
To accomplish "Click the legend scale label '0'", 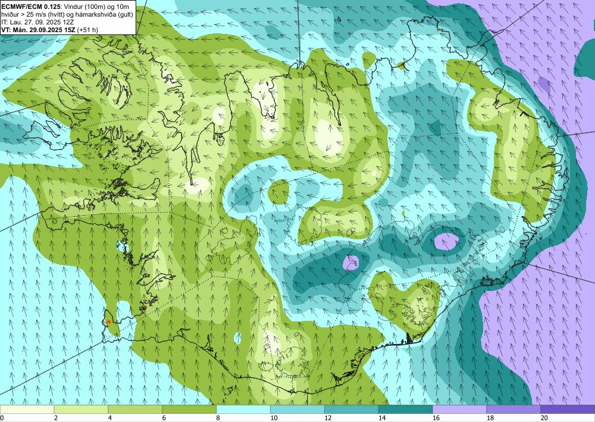I will (x=2, y=418).
